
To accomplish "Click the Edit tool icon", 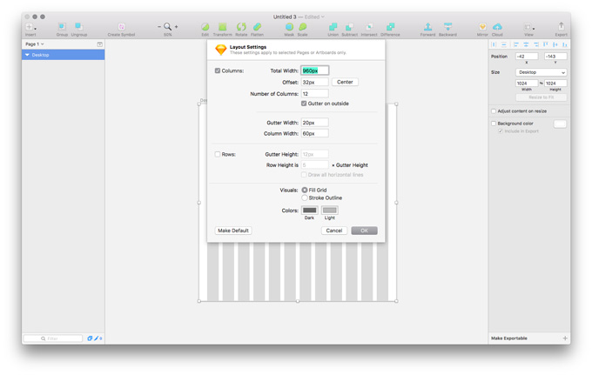I will pos(205,27).
